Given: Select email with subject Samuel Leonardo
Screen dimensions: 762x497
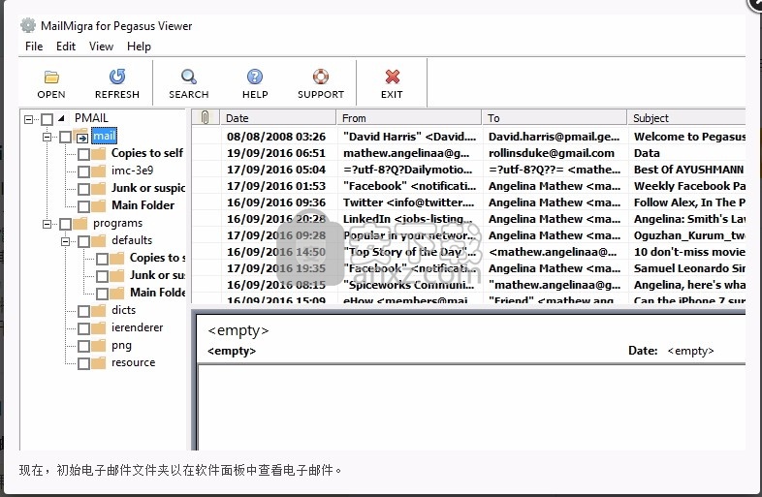Looking at the screenshot, I should [x=468, y=268].
